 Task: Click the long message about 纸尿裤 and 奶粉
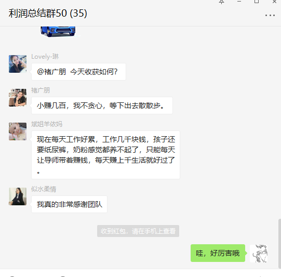click(105, 155)
